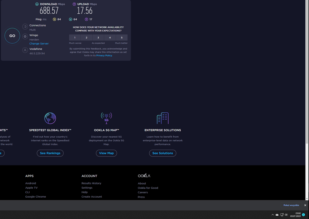This screenshot has width=309, height=219.
Task: Open the Privacy Policy link
Action: coord(104,56)
